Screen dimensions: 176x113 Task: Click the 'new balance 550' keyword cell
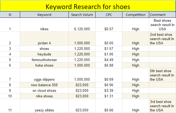point(44,85)
